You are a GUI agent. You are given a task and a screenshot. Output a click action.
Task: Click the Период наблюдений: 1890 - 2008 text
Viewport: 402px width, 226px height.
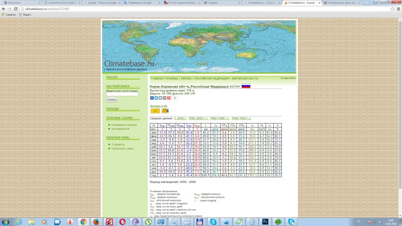[x=172, y=182]
